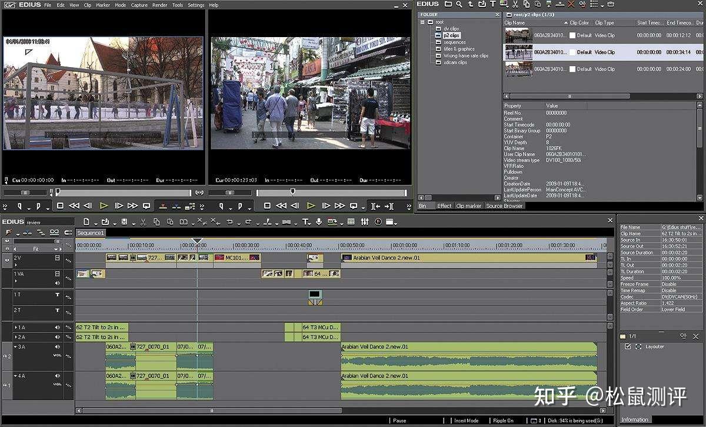
Task: Click the Save project icon above the timeline
Action: pos(124,221)
